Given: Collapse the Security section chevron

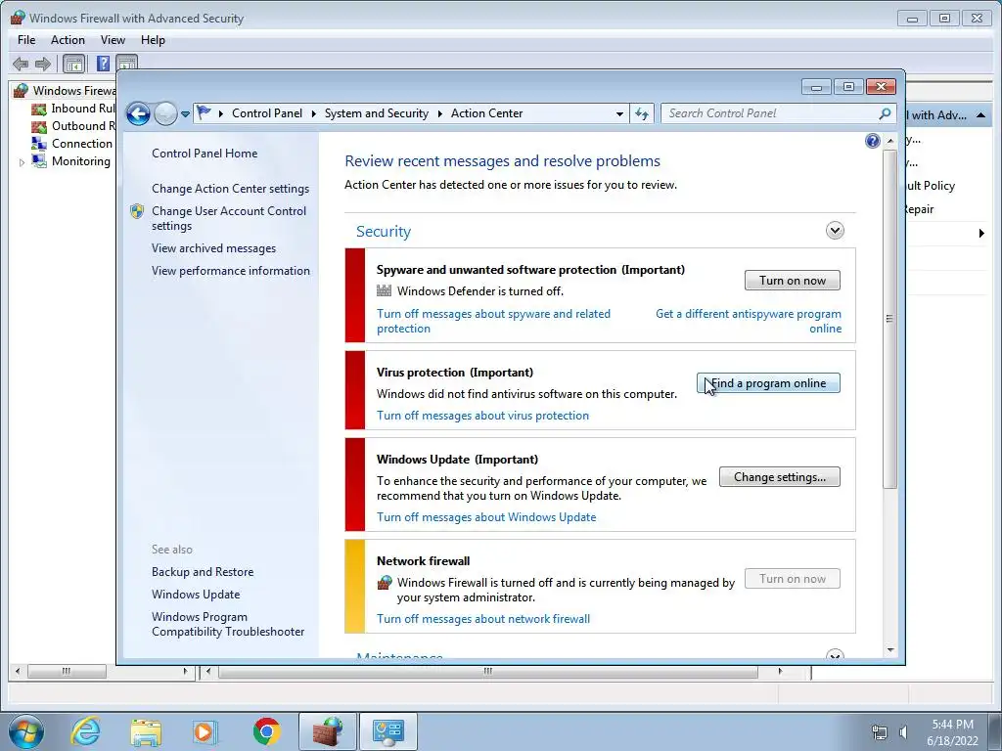Looking at the screenshot, I should [835, 231].
